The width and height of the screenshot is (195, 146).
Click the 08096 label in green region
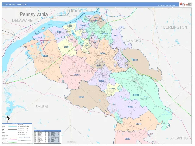point(105,34)
